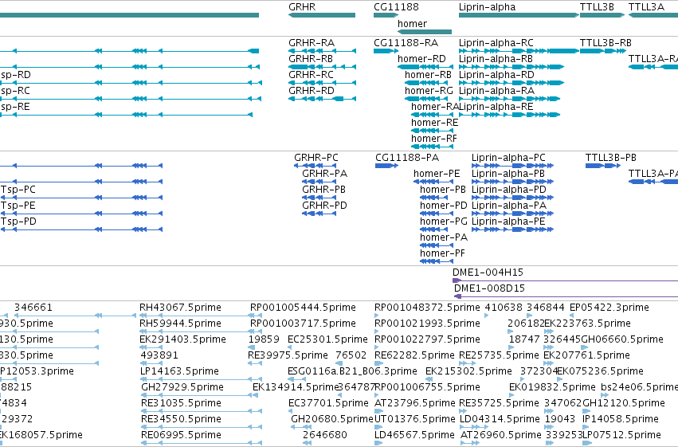Click EST RE39975.5prime
The height and width of the screenshot is (447, 678).
(x=288, y=355)
